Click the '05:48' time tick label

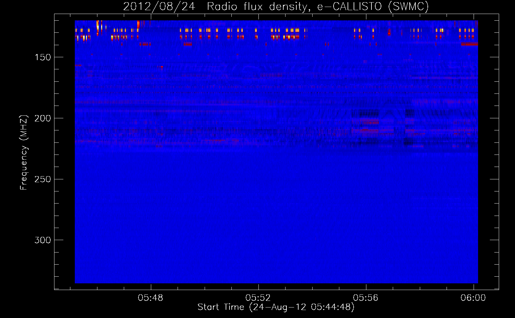pyautogui.click(x=151, y=298)
